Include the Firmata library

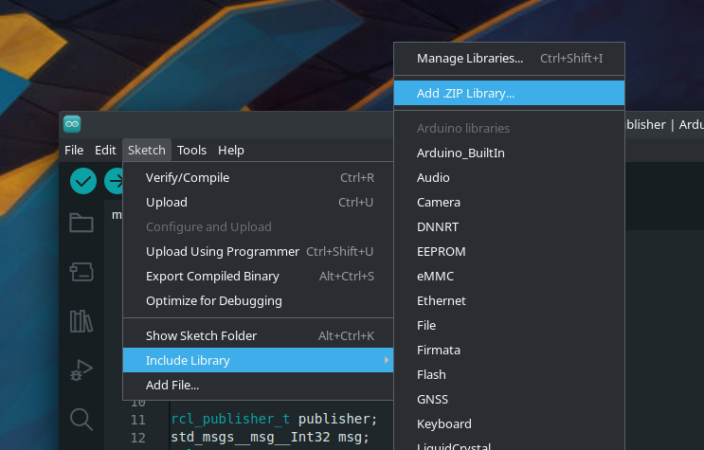pos(509,351)
